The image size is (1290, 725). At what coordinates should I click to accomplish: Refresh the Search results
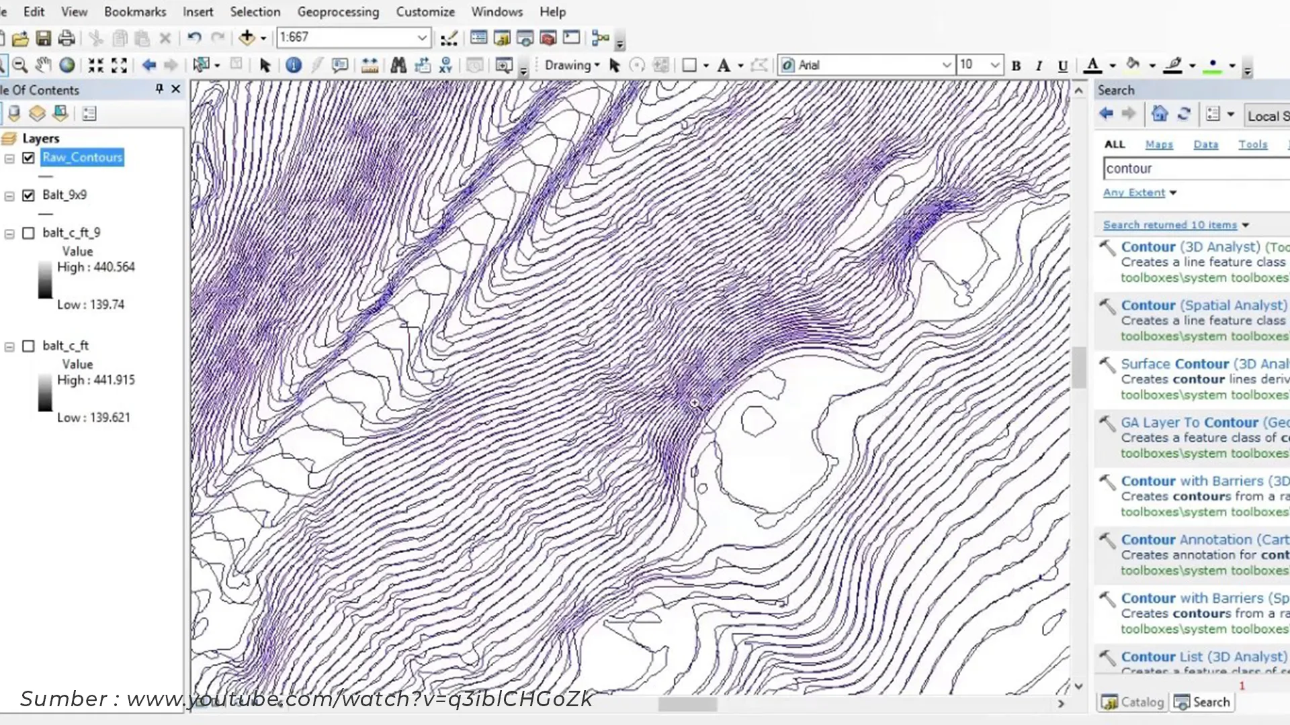coord(1184,114)
